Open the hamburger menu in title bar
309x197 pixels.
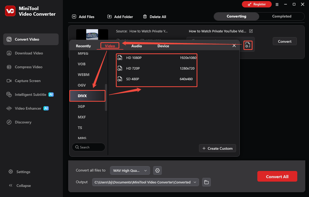277,4
